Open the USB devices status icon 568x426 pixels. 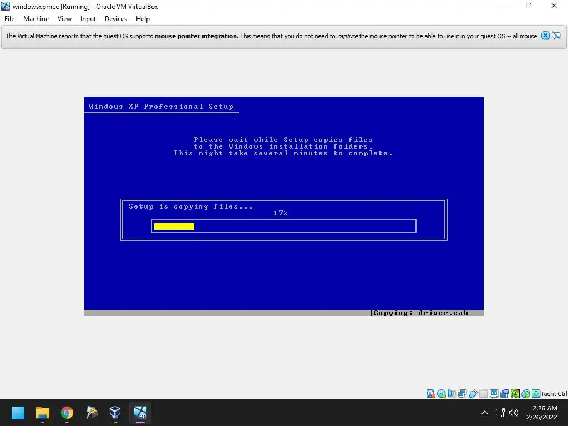[x=473, y=394]
